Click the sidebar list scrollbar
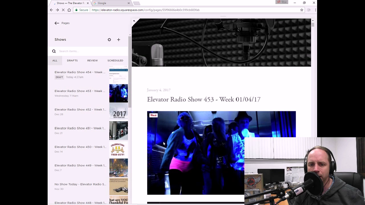 130,71
